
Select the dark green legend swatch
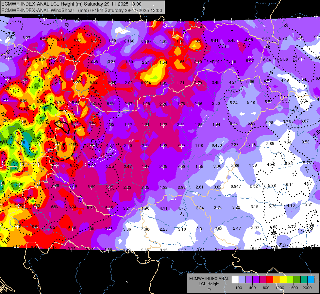(297, 280)
